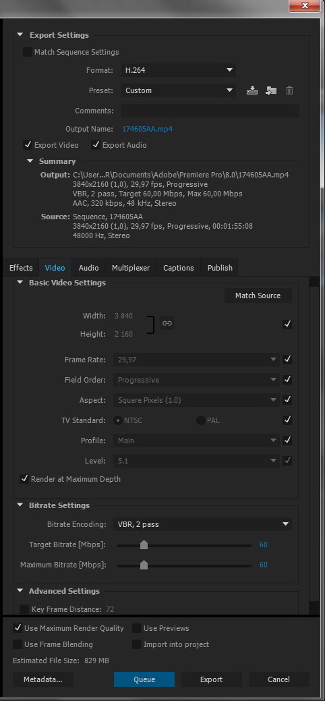325x701 pixels.
Task: Uncheck the Export Audio checkbox
Action: (x=96, y=145)
